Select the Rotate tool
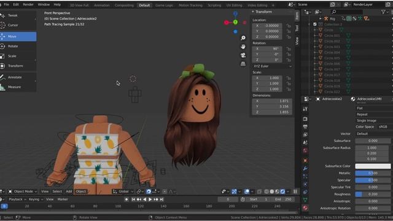The height and width of the screenshot is (221, 393). tap(18, 46)
